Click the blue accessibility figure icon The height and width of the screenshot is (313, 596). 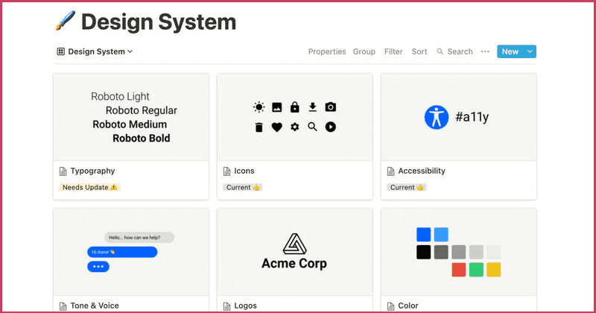pyautogui.click(x=437, y=117)
